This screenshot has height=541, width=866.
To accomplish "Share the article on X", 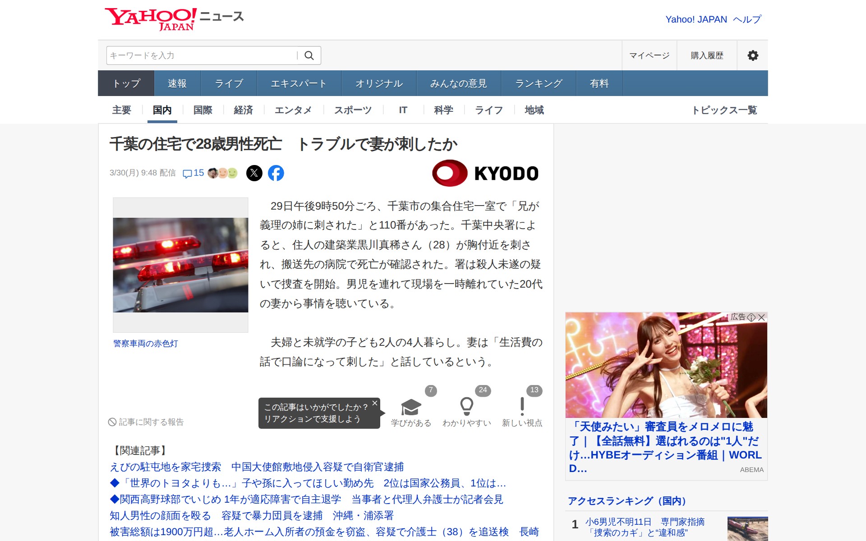I will (255, 173).
